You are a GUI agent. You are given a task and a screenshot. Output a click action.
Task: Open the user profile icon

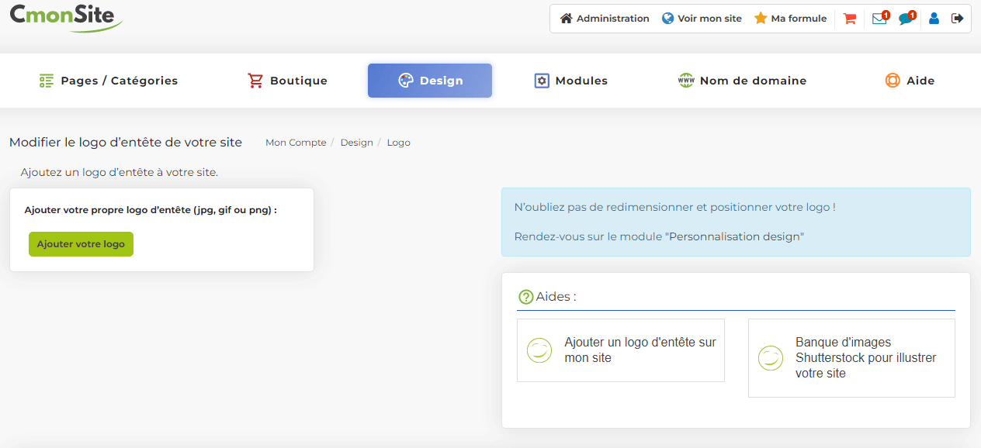pos(934,19)
